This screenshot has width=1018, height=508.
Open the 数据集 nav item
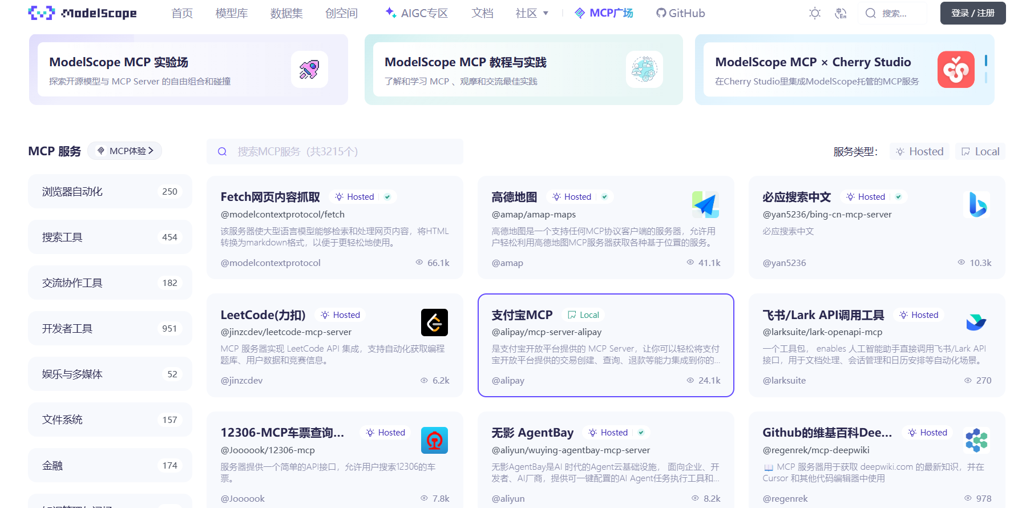286,13
